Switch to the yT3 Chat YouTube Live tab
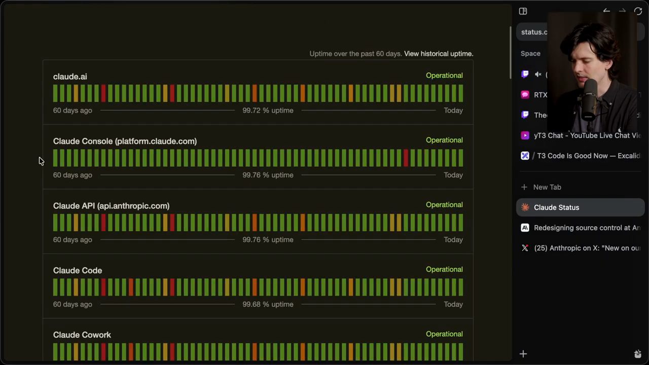 click(581, 135)
